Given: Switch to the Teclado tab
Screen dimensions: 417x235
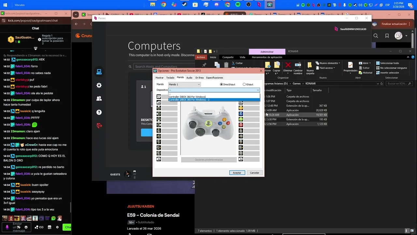Looking at the screenshot, I should [170, 78].
